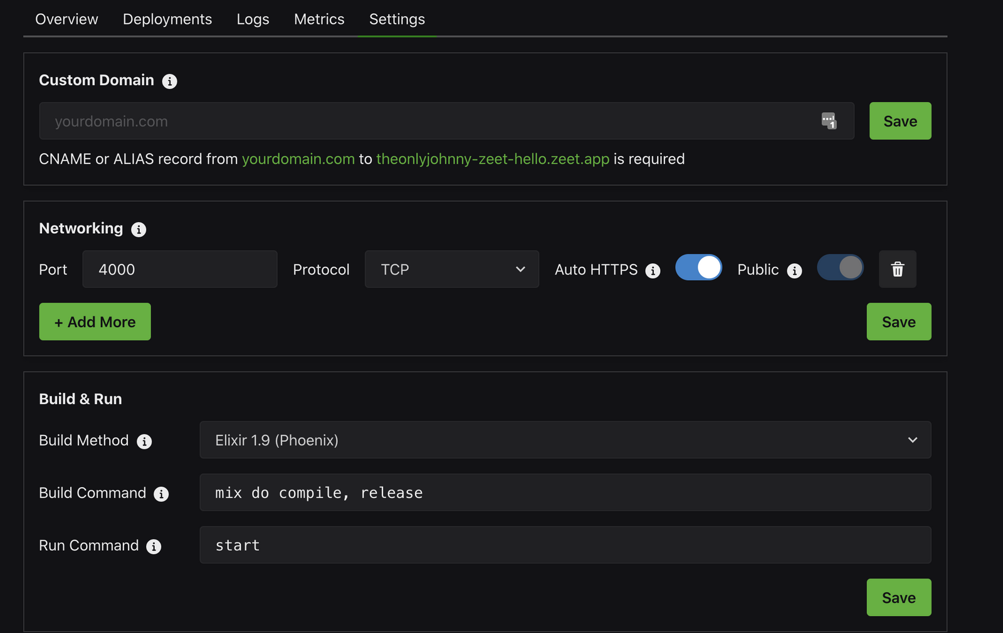Click the Networking info icon
Viewport: 1003px width, 633px height.
tap(139, 230)
